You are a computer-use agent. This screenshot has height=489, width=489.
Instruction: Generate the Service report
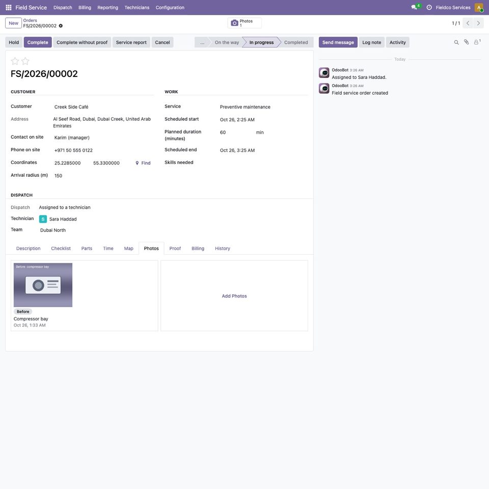131,42
